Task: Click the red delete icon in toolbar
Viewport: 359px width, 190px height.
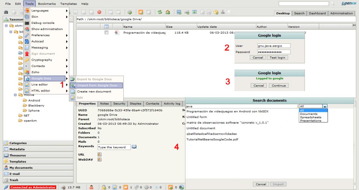Action: pos(99,12)
